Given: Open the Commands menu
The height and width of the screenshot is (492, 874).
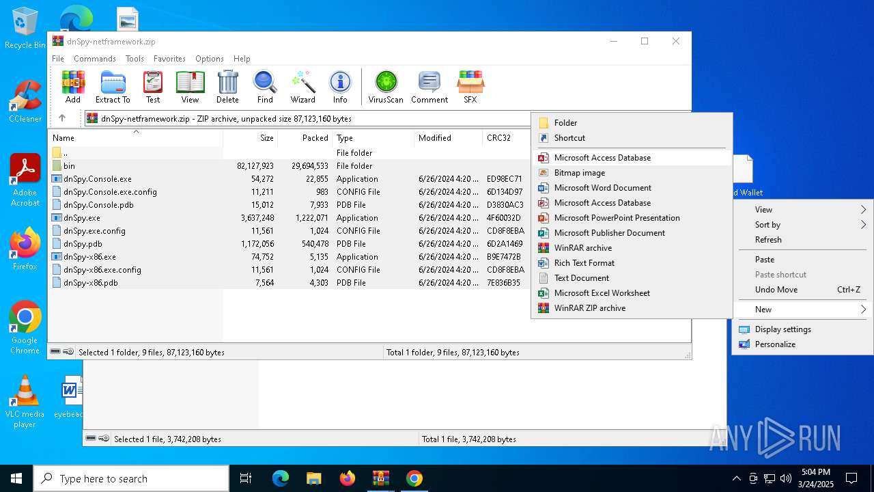Looking at the screenshot, I should pyautogui.click(x=95, y=59).
